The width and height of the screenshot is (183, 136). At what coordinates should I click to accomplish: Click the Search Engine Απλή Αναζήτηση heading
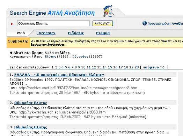[x=52, y=13]
